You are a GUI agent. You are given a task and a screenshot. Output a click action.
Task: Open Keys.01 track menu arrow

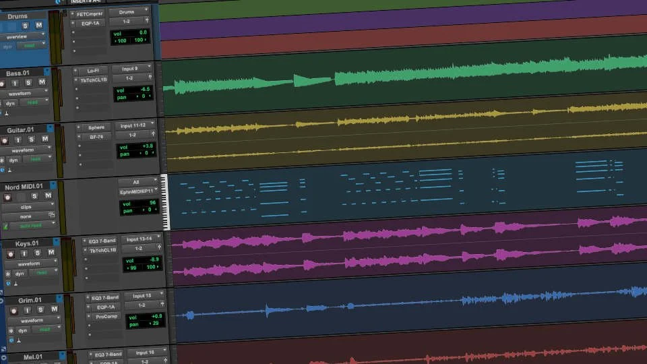pos(56,242)
